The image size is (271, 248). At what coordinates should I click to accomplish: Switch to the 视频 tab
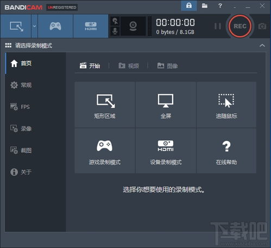click(129, 66)
